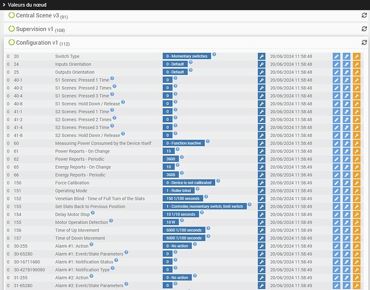Select the parameter index '30-16711680'
This screenshot has height=290, width=370.
(x=27, y=262)
